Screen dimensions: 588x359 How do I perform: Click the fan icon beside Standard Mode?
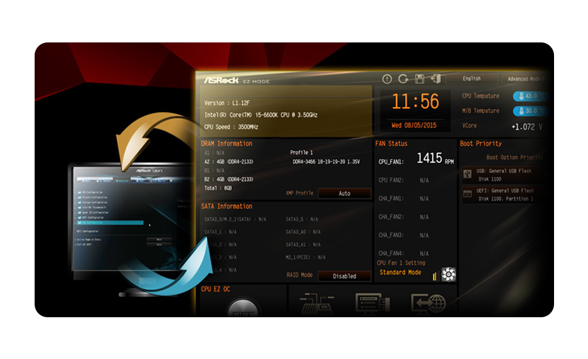(448, 274)
